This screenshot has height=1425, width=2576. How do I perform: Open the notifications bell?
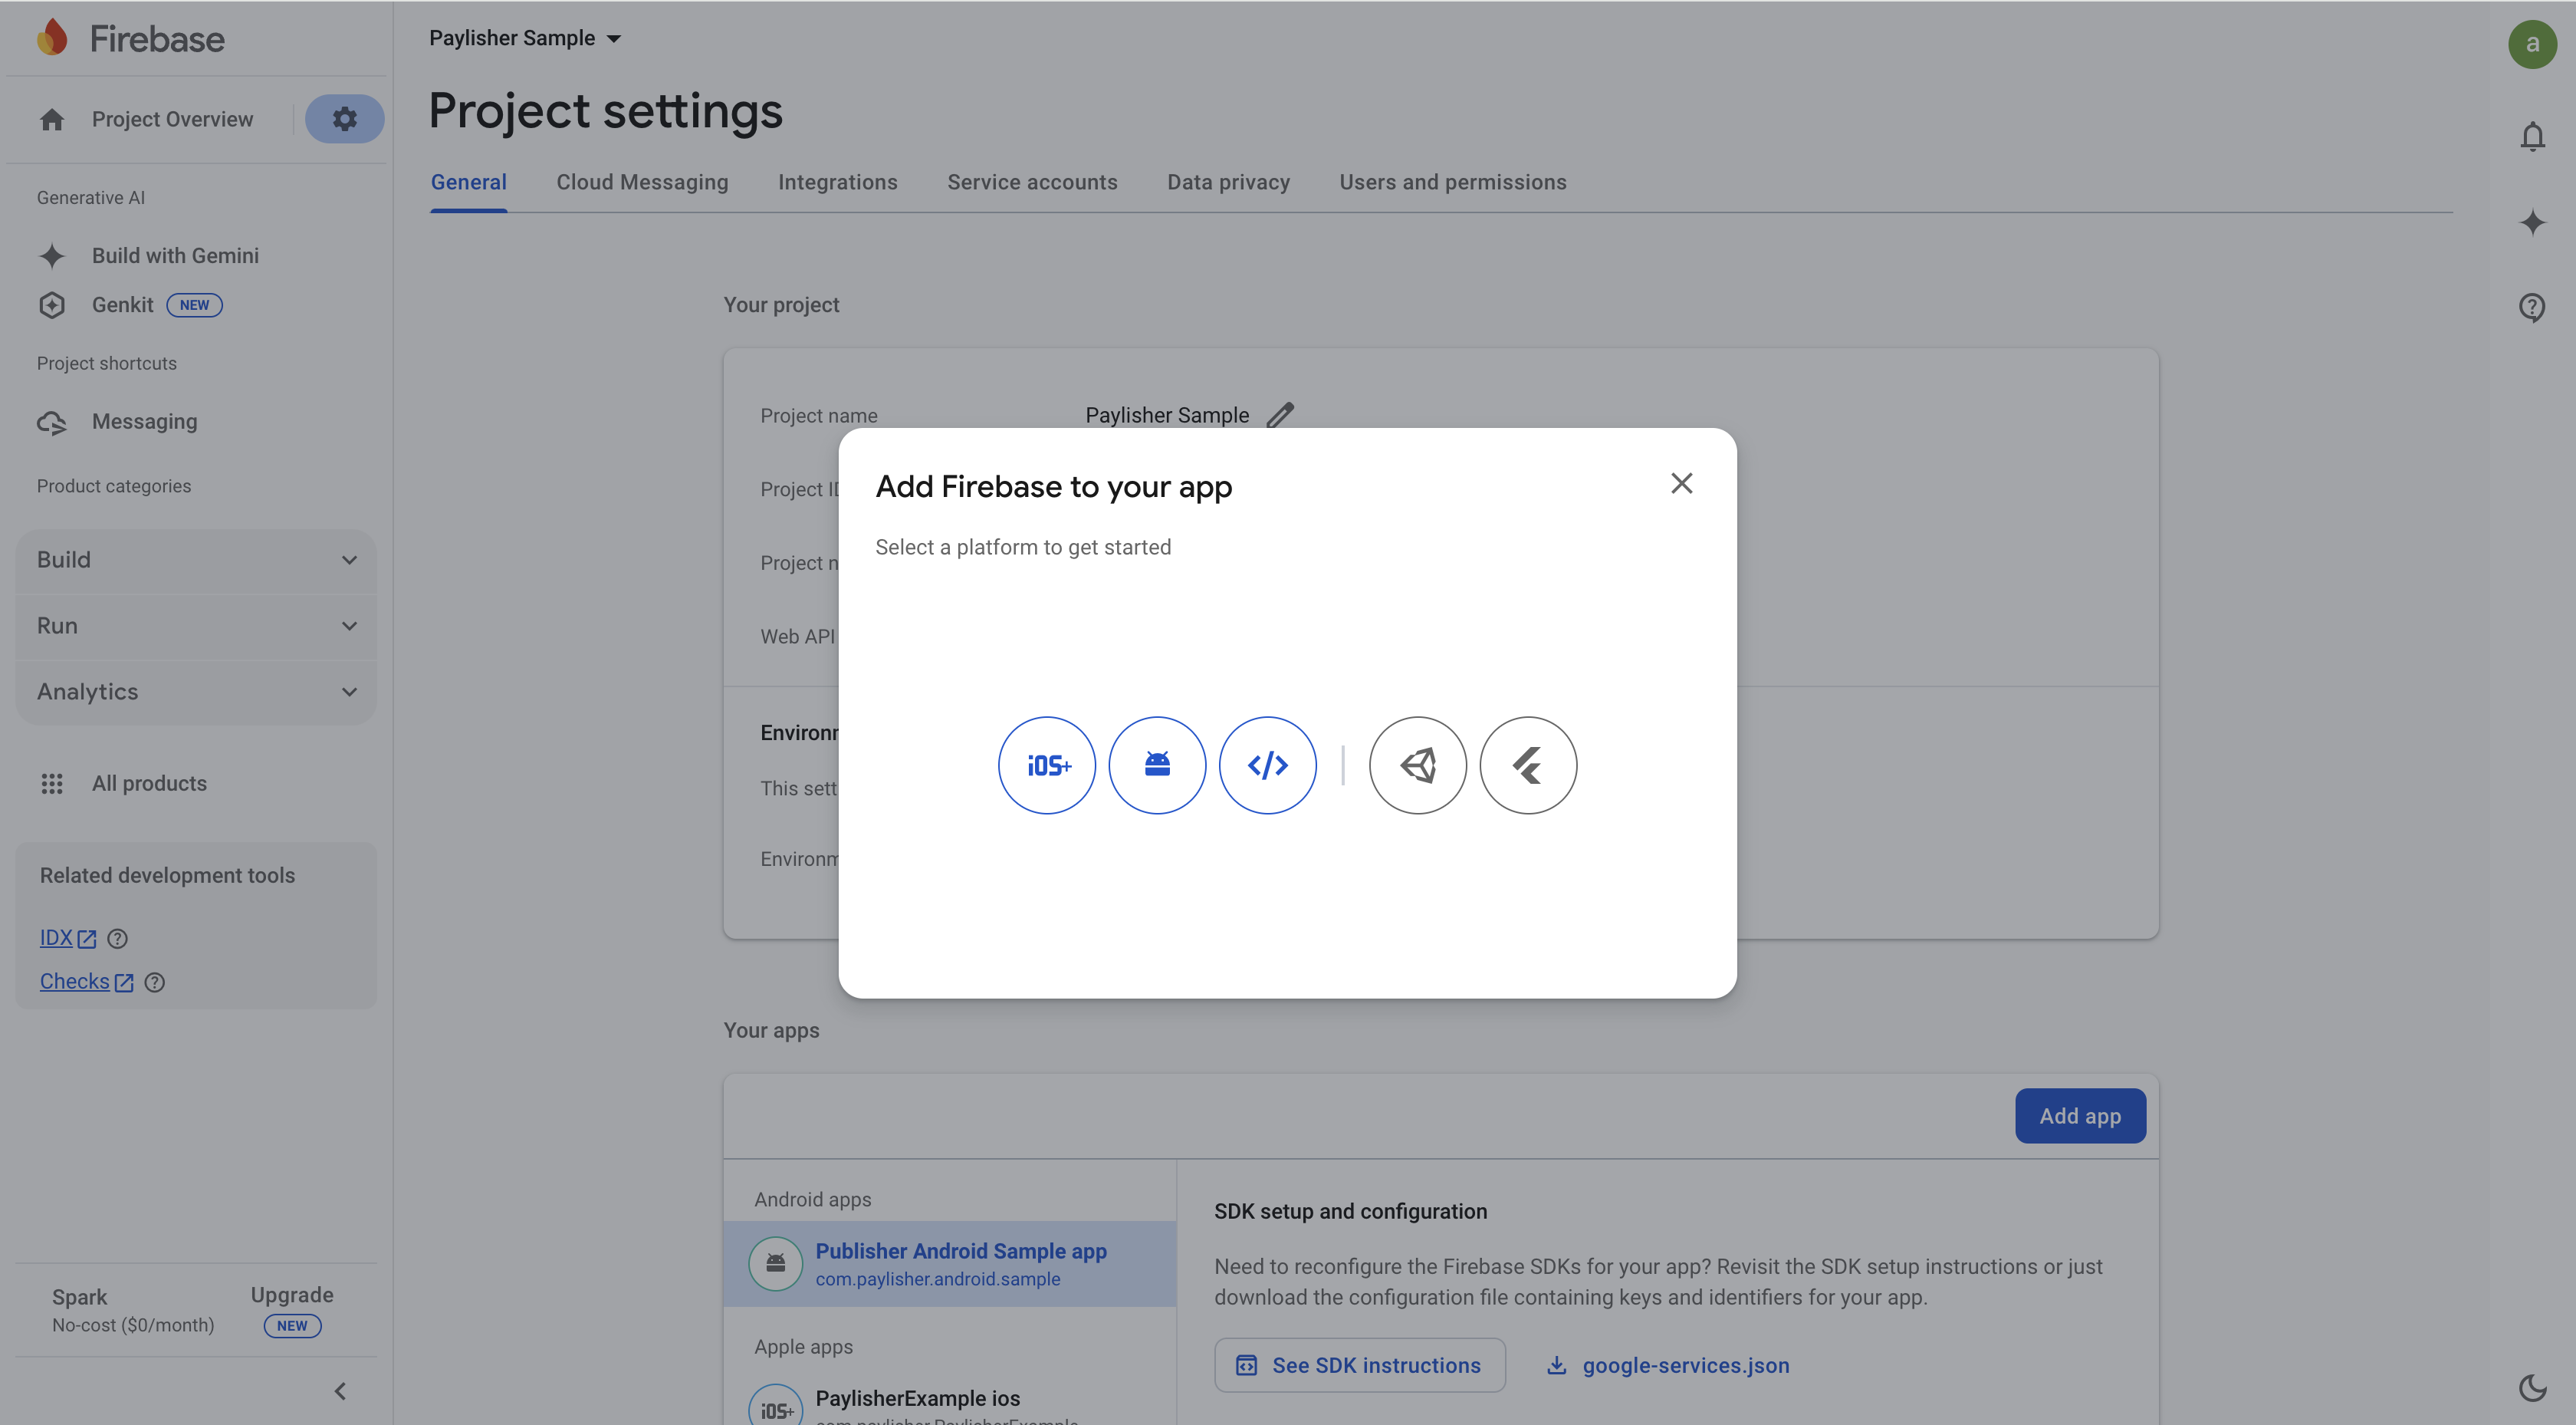[2532, 136]
